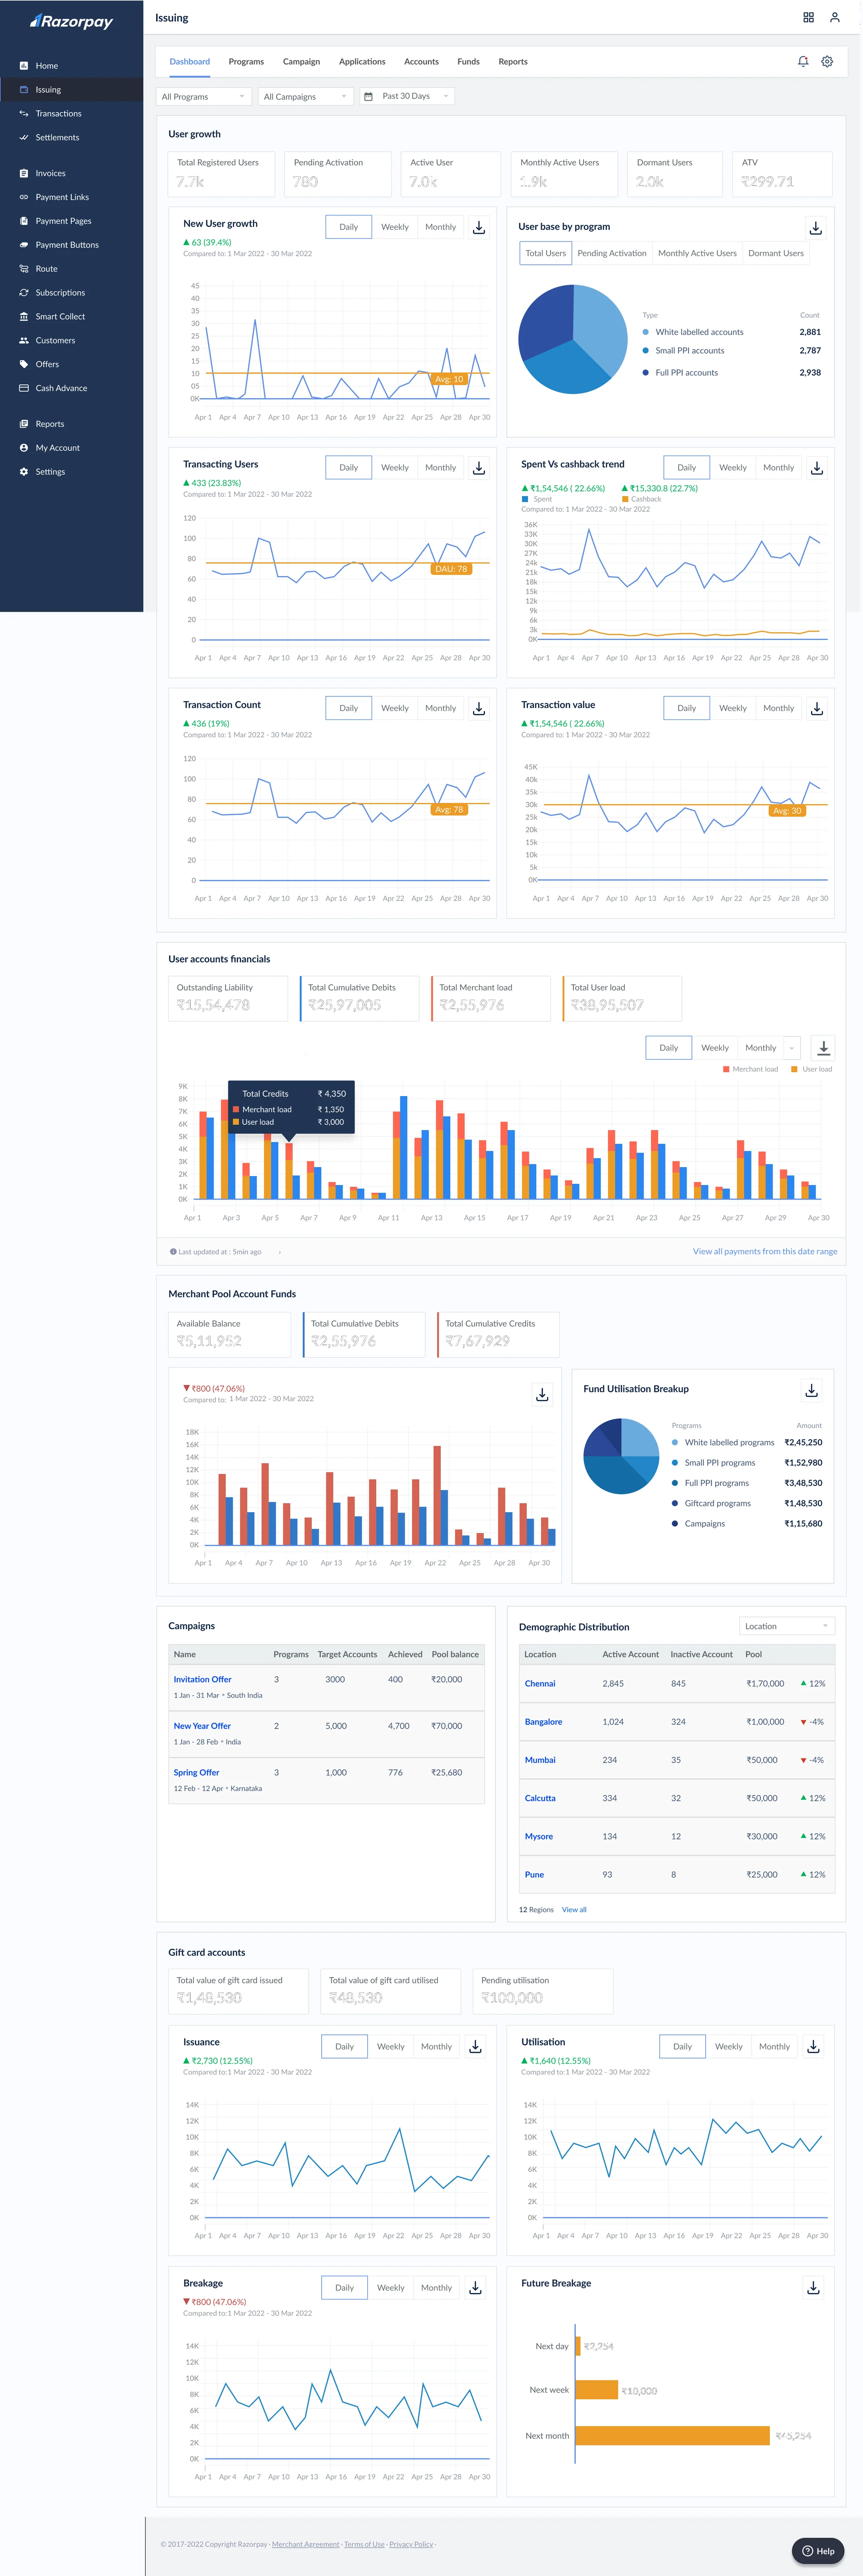Open the Location dropdown in Demographic Distribution
The width and height of the screenshot is (863, 2576).
click(787, 1626)
